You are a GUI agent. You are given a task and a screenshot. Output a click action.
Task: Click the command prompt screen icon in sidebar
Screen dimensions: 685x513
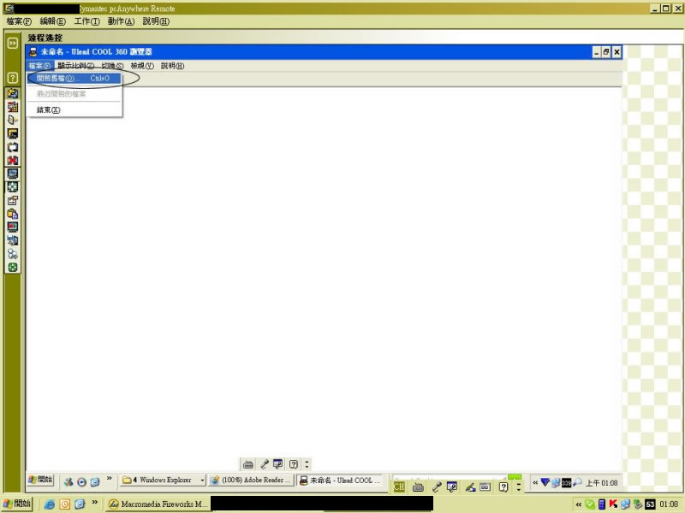tap(13, 134)
